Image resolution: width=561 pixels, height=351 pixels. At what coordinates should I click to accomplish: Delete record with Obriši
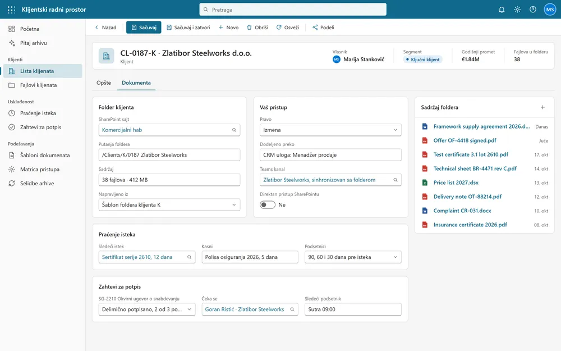(257, 28)
